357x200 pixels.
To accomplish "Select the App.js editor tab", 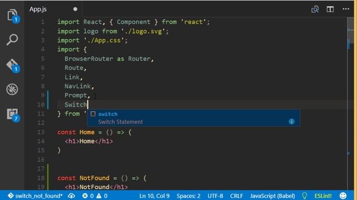I will [x=54, y=9].
